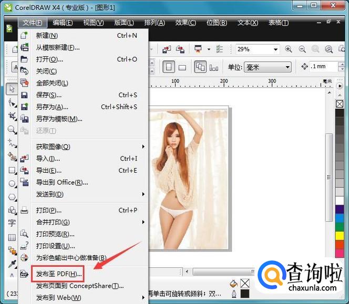
Task: Select the Pick tool in the toolbox
Action: [12, 89]
